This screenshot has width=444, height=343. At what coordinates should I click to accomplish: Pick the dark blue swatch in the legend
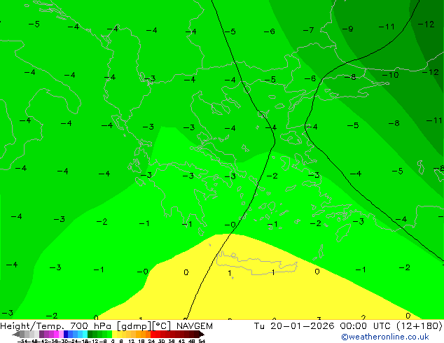pyautogui.click(x=66, y=335)
